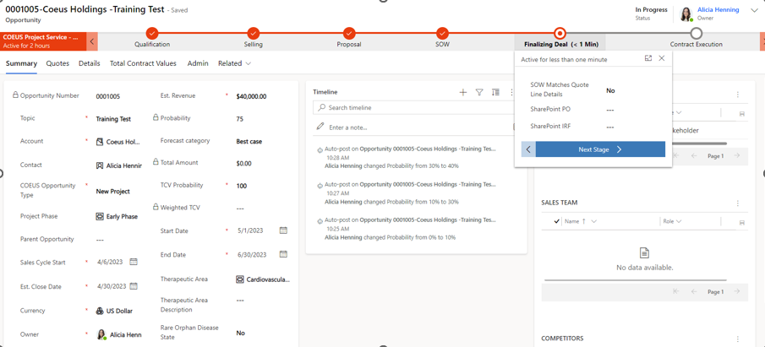Toggle select-all checkmark in Sales Team grid
Viewport: 765px width, 347px height.
(557, 221)
